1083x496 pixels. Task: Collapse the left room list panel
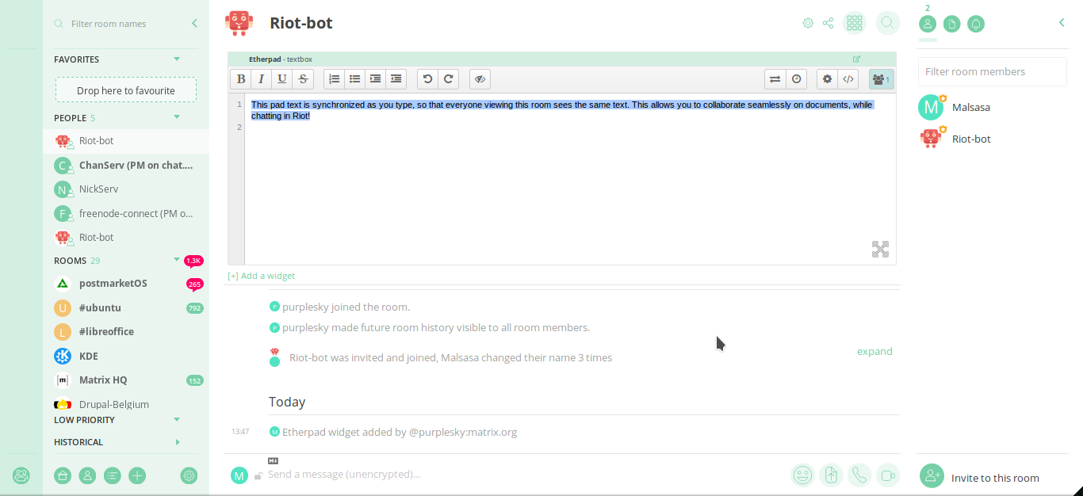click(x=194, y=24)
